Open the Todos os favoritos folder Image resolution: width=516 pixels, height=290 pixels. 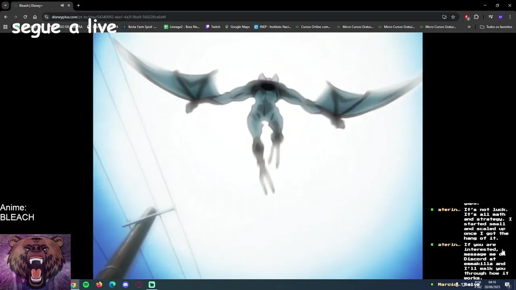pos(496,27)
